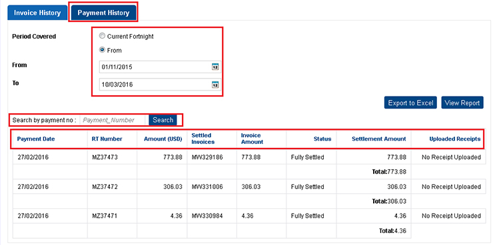Click No Receipt Uploaded in MZ37473 row
The width and height of the screenshot is (493, 245).
(451, 157)
